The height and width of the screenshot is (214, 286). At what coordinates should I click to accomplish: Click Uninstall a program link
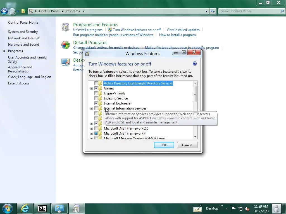click(x=87, y=30)
